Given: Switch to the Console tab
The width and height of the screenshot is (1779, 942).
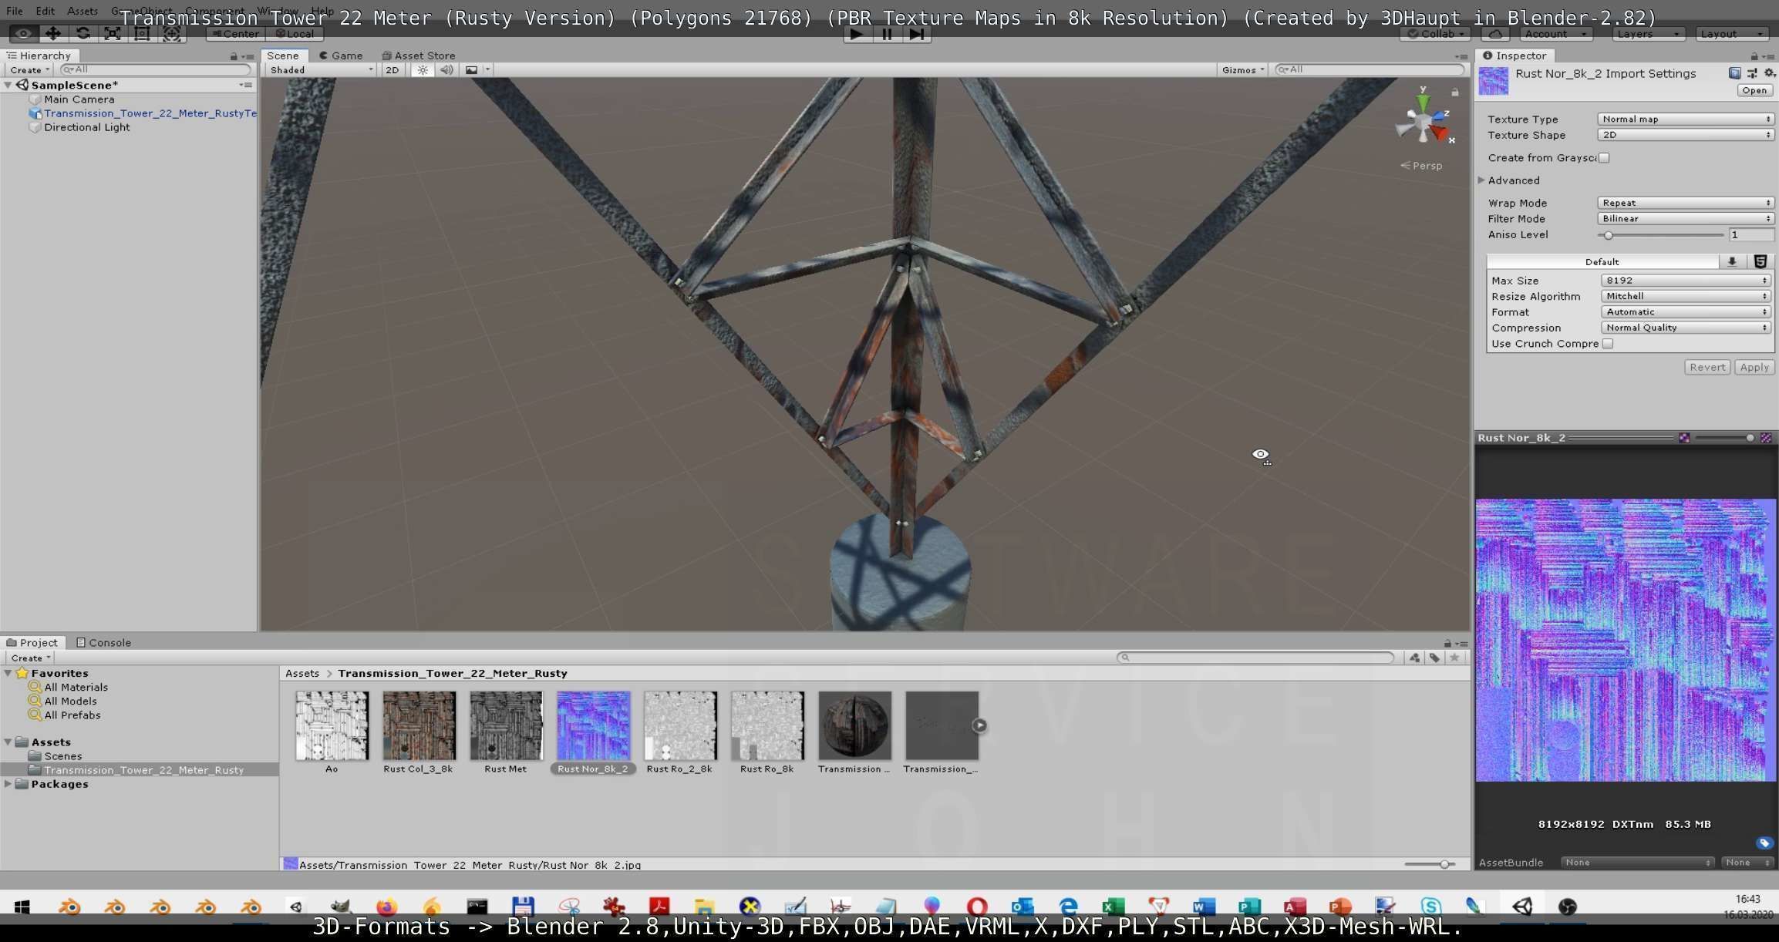Looking at the screenshot, I should (103, 642).
